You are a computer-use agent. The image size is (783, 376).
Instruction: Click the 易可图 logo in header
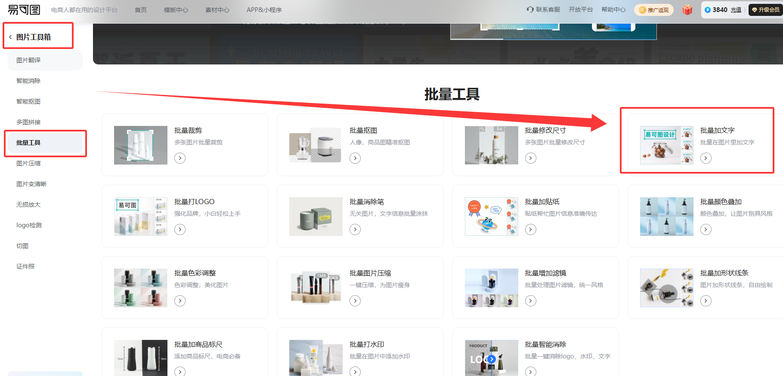coord(24,9)
